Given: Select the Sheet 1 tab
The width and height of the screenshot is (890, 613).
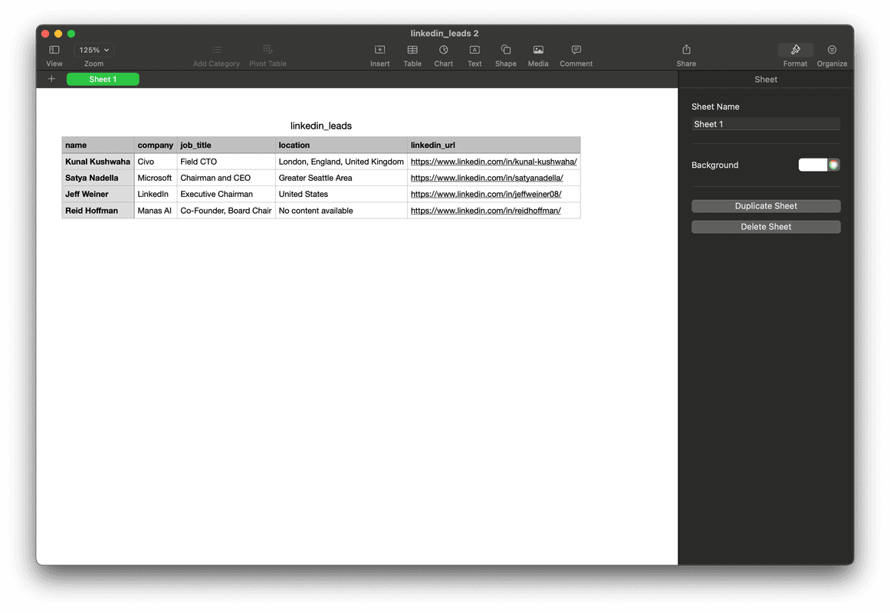Looking at the screenshot, I should pyautogui.click(x=103, y=79).
